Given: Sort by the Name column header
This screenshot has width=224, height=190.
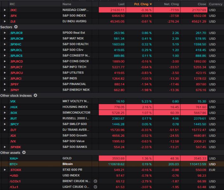Looking at the screenshot, I should click(x=67, y=4).
